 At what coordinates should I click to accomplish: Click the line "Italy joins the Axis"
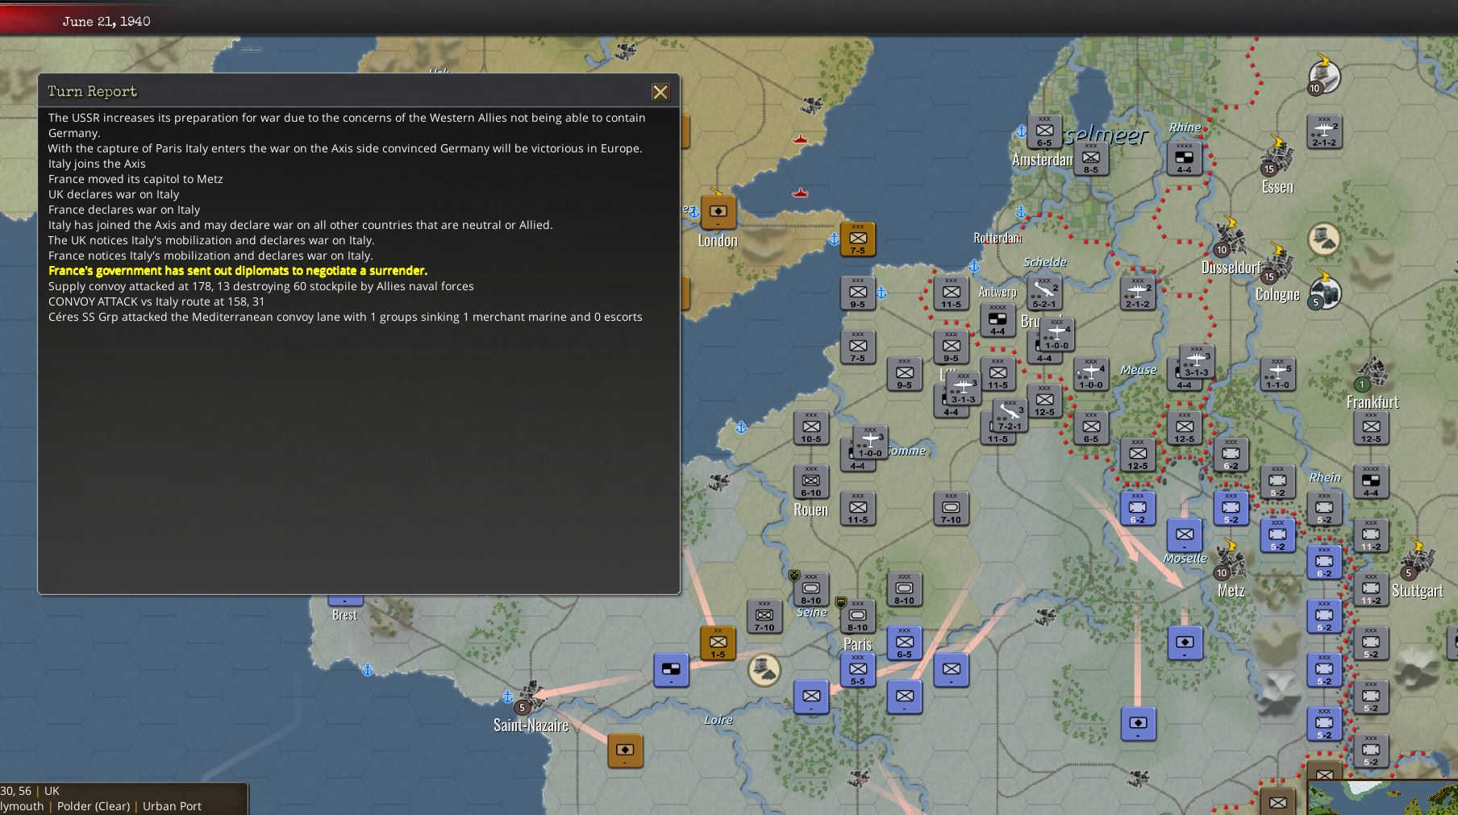pyautogui.click(x=97, y=164)
